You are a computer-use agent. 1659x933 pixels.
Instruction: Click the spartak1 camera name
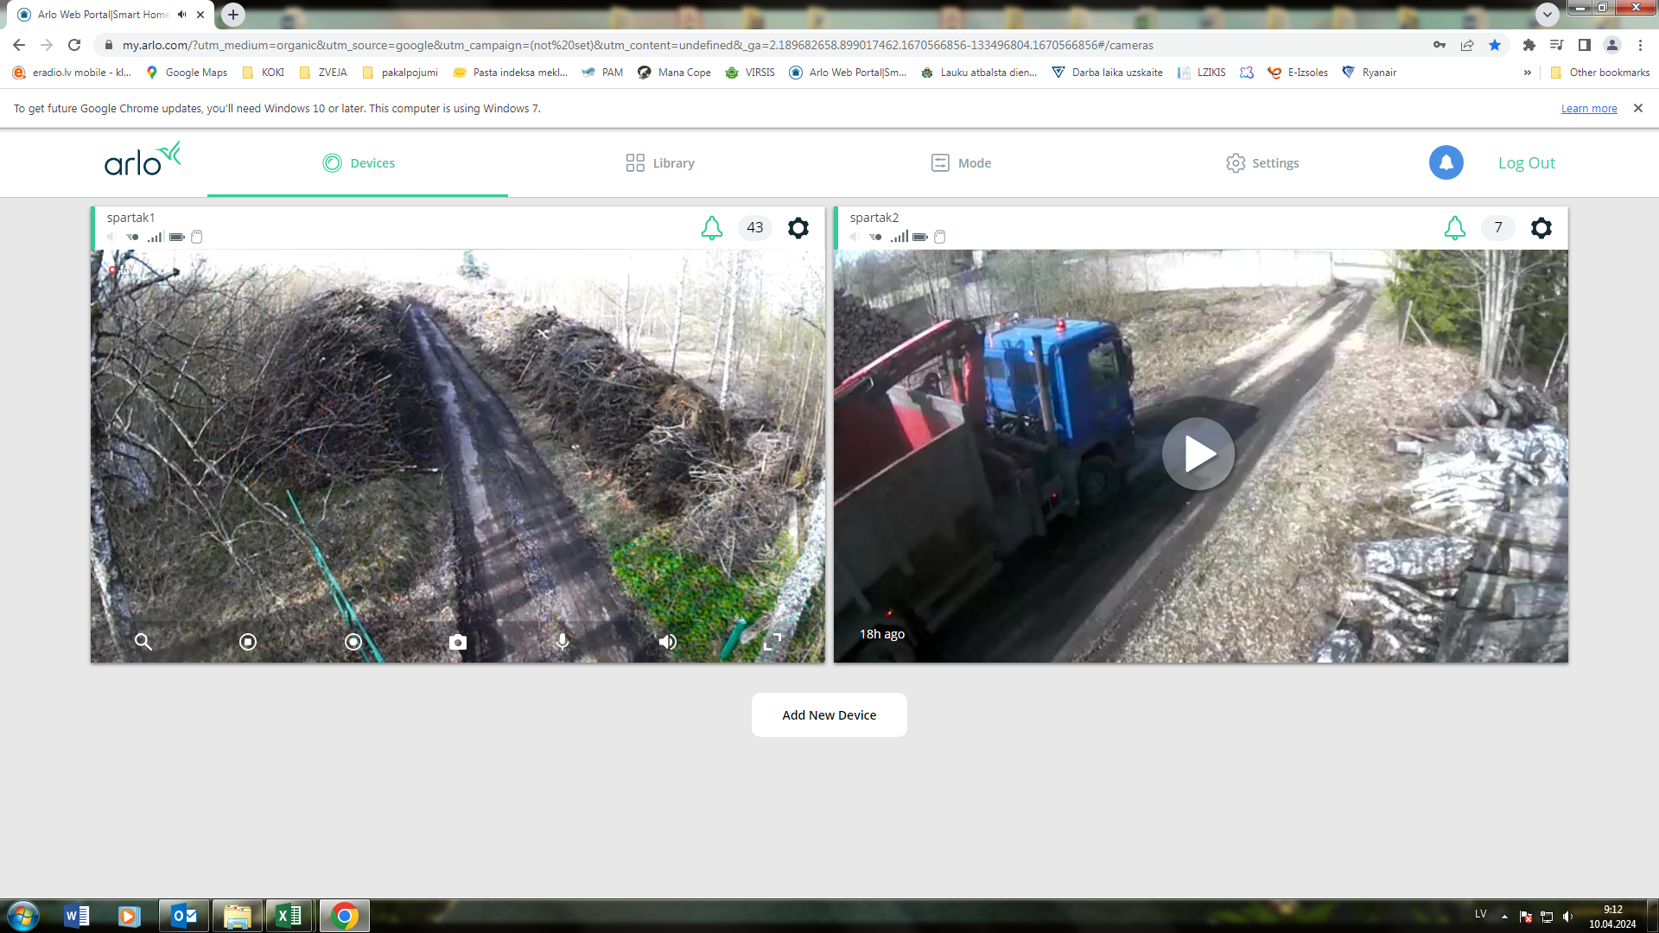point(131,218)
